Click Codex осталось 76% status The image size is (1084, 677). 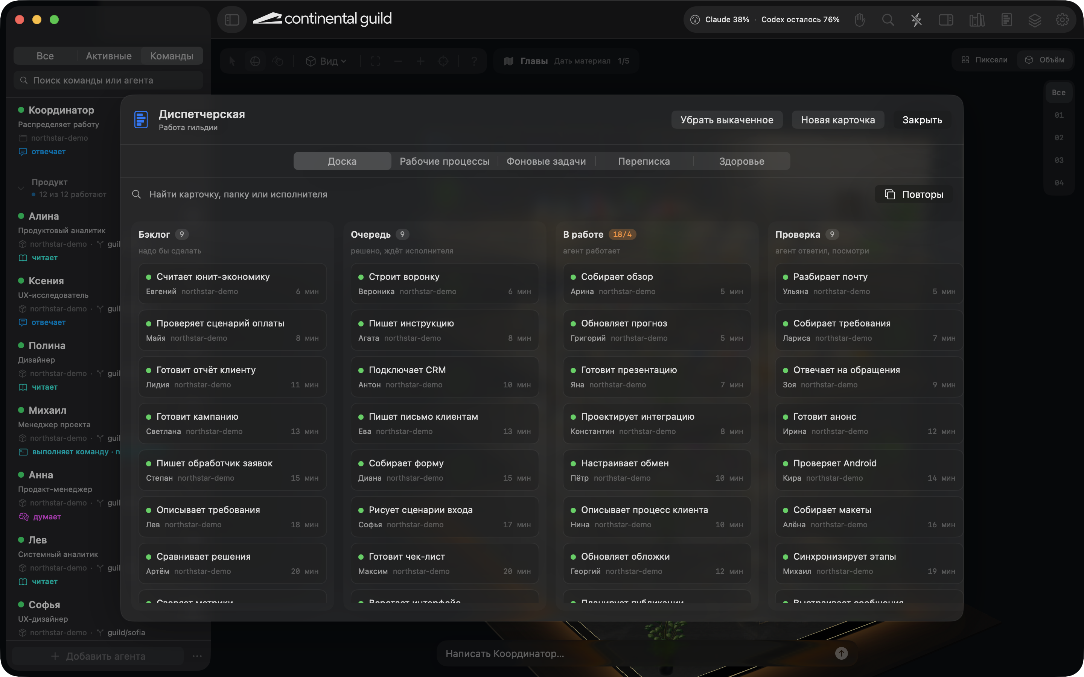800,20
